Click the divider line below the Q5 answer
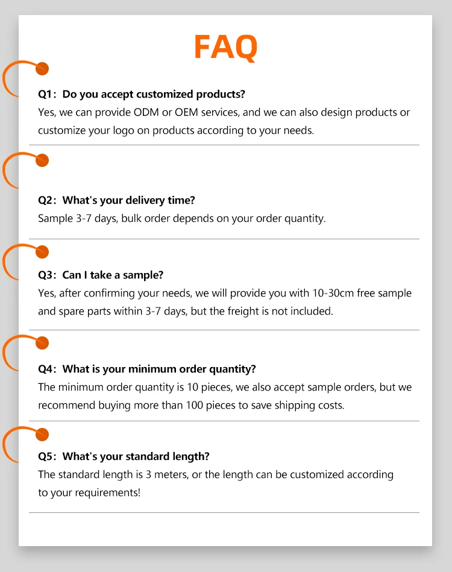Screen dimensions: 452x572 pyautogui.click(x=224, y=512)
